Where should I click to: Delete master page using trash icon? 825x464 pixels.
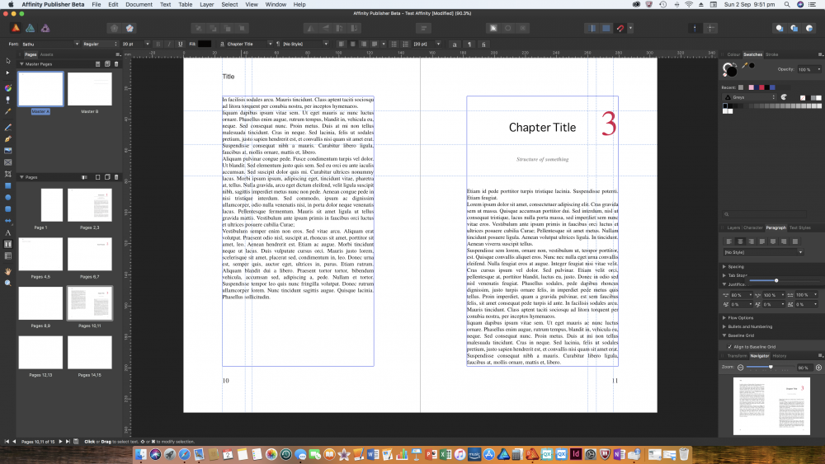point(115,63)
